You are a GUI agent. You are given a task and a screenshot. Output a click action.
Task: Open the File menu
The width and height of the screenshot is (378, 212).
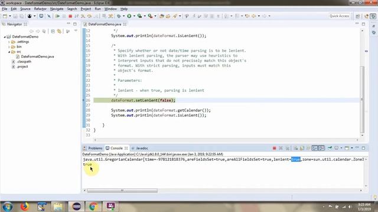coord(5,9)
